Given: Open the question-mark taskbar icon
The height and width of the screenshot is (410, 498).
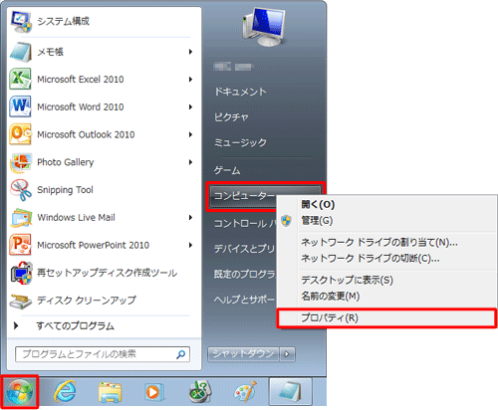Looking at the screenshot, I should 200,391.
